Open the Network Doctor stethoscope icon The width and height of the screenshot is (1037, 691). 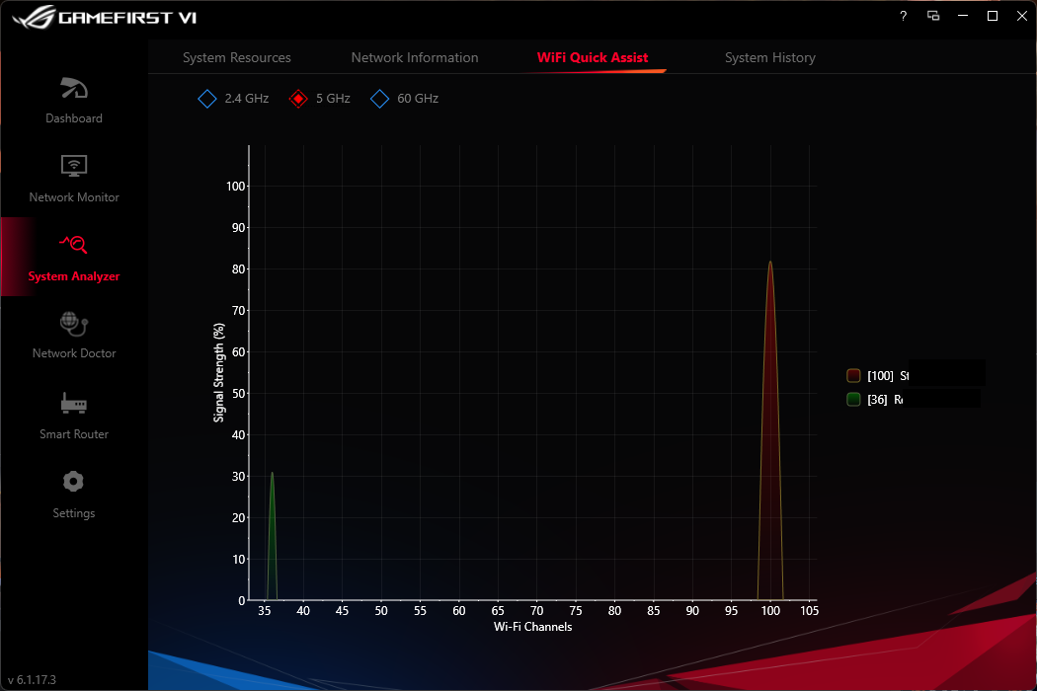click(73, 324)
